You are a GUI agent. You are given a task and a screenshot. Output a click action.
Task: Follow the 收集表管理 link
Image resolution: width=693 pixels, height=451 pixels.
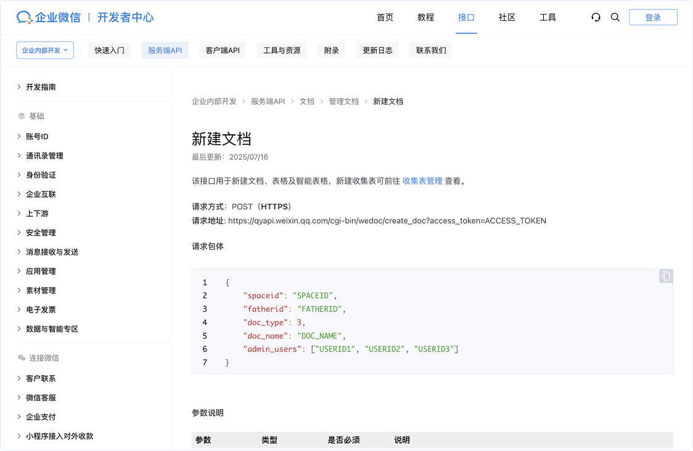pyautogui.click(x=422, y=181)
